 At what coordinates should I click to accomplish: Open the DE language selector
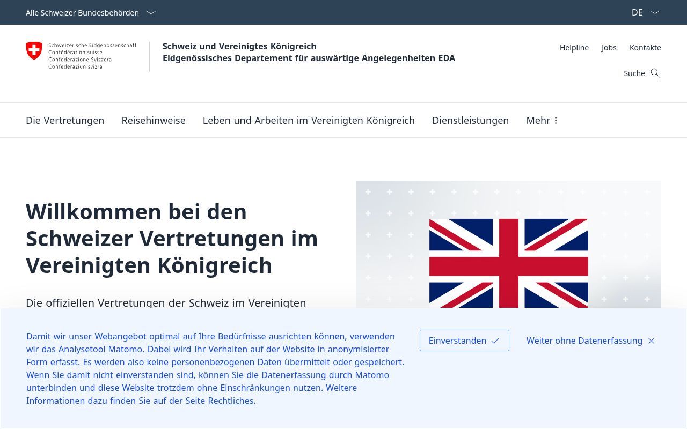(x=645, y=12)
